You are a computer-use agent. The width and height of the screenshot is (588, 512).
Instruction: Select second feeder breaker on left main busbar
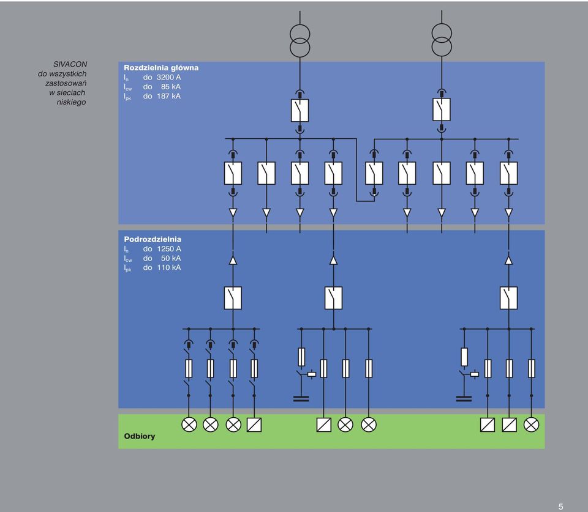pyautogui.click(x=266, y=173)
